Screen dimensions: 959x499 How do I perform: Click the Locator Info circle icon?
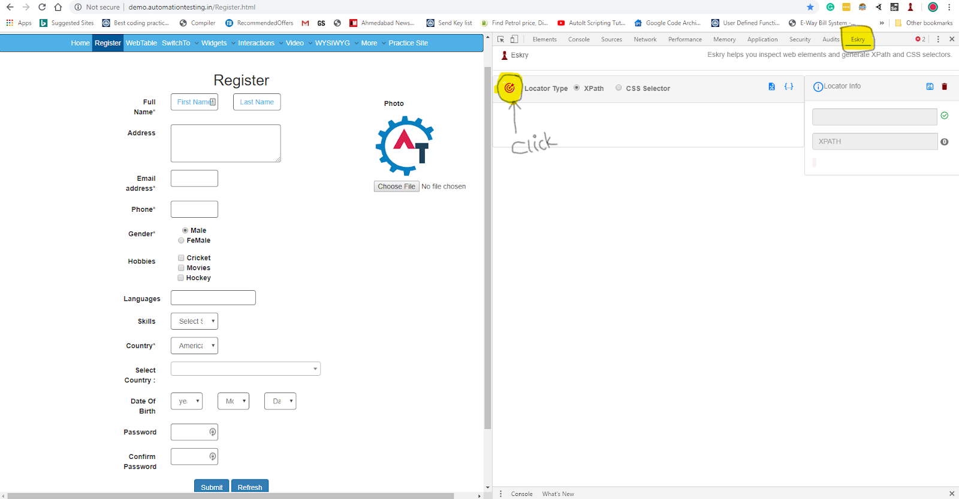pyautogui.click(x=818, y=87)
